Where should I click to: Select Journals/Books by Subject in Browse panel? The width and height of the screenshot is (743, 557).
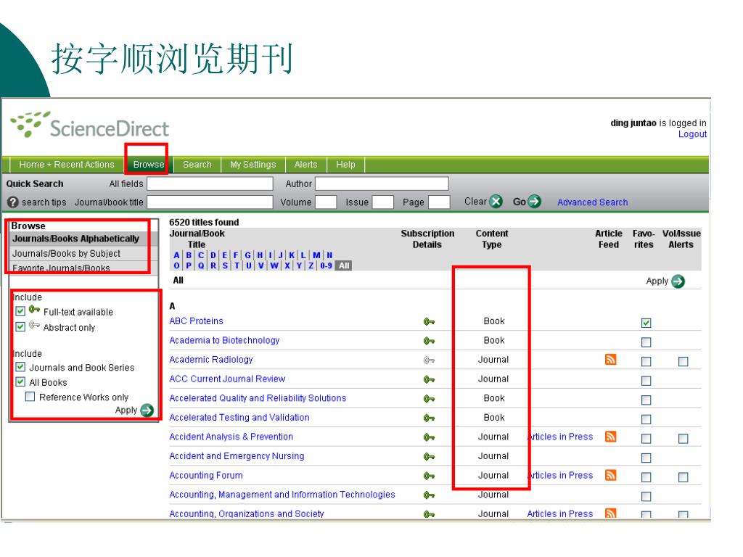pyautogui.click(x=66, y=253)
